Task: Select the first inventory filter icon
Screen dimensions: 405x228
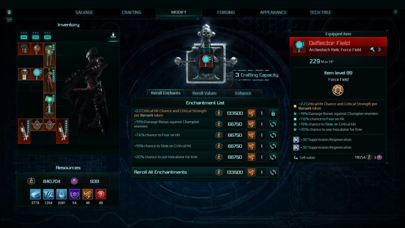Action: (x=24, y=36)
